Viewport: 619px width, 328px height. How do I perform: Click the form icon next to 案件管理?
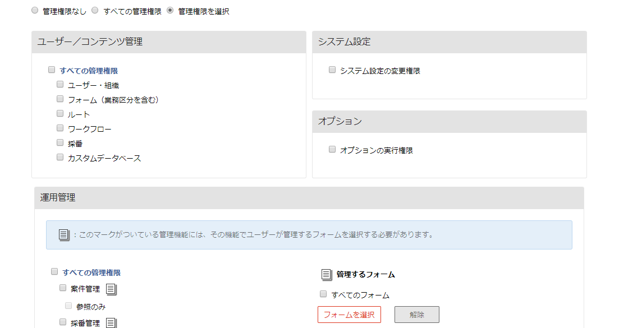point(111,289)
